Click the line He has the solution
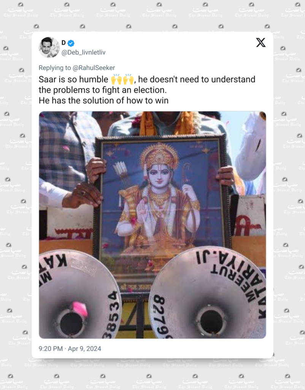The image size is (305, 390). [103, 101]
